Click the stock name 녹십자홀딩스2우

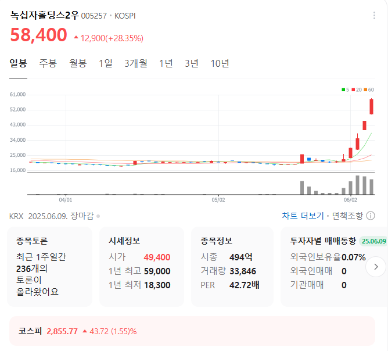click(x=45, y=15)
